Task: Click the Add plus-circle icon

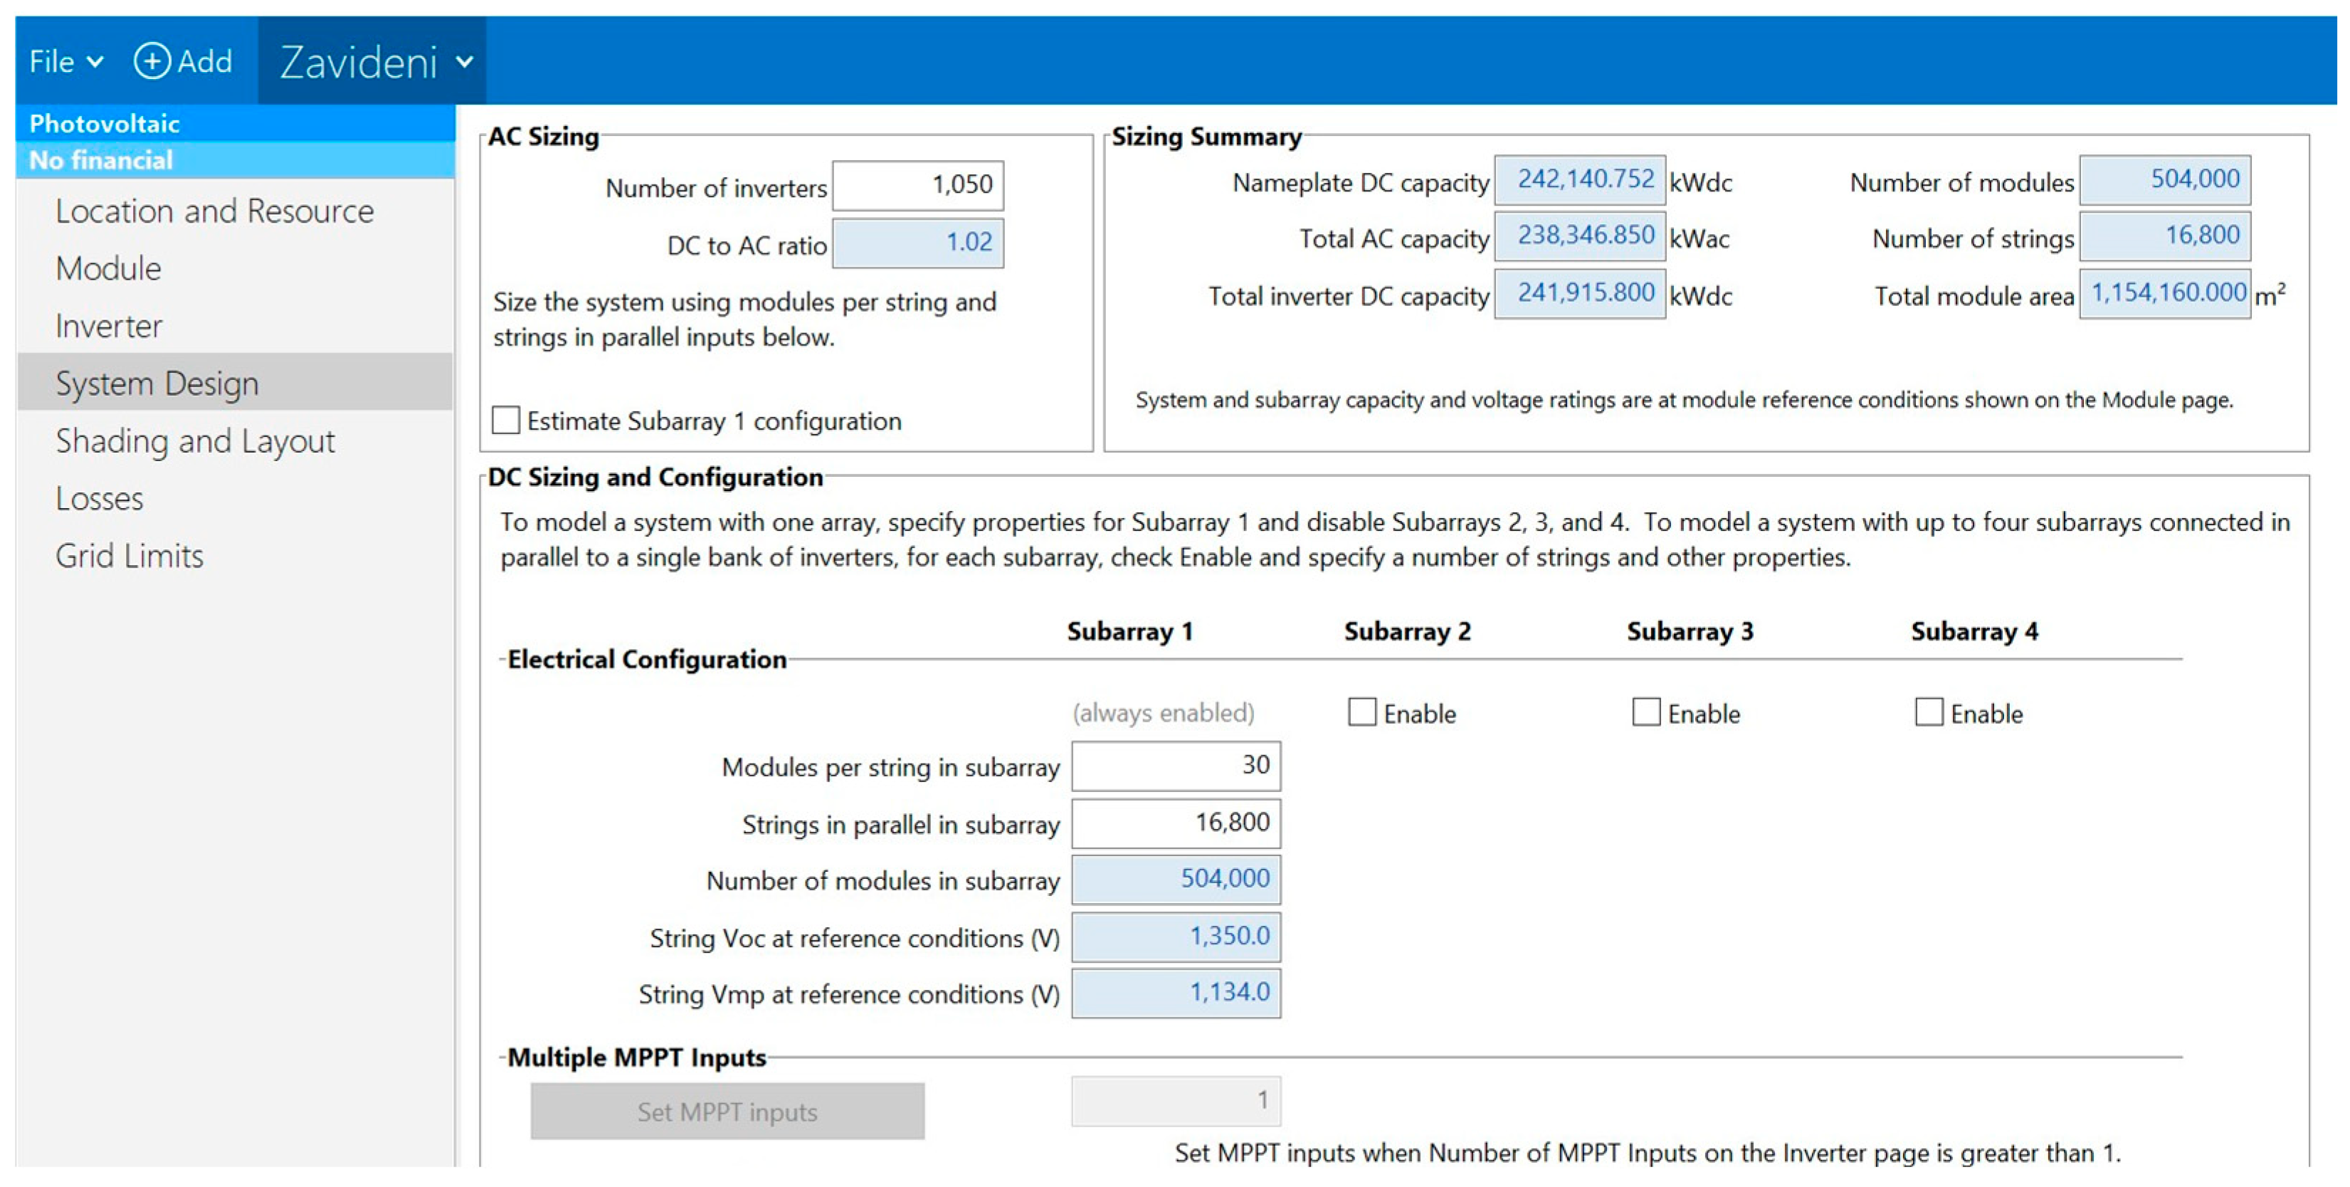Action: (x=152, y=61)
